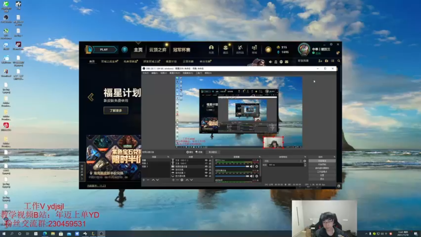Mute the second audio mixer channel speaker
The image size is (421, 237).
click(x=252, y=176)
